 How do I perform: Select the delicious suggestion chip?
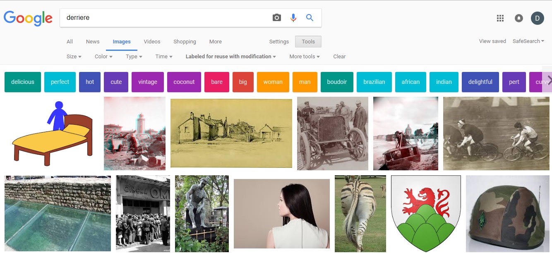click(23, 82)
